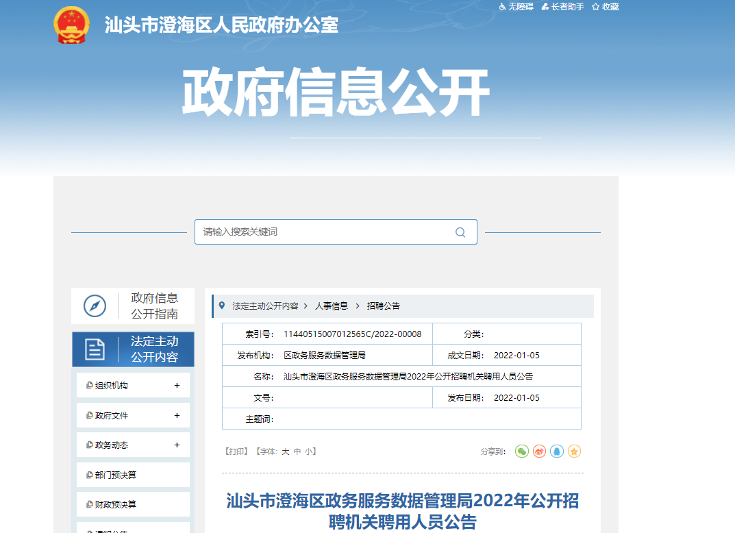The height and width of the screenshot is (533, 735).
Task: Open 部门预决算 in the sidebar
Action: pyautogui.click(x=115, y=475)
